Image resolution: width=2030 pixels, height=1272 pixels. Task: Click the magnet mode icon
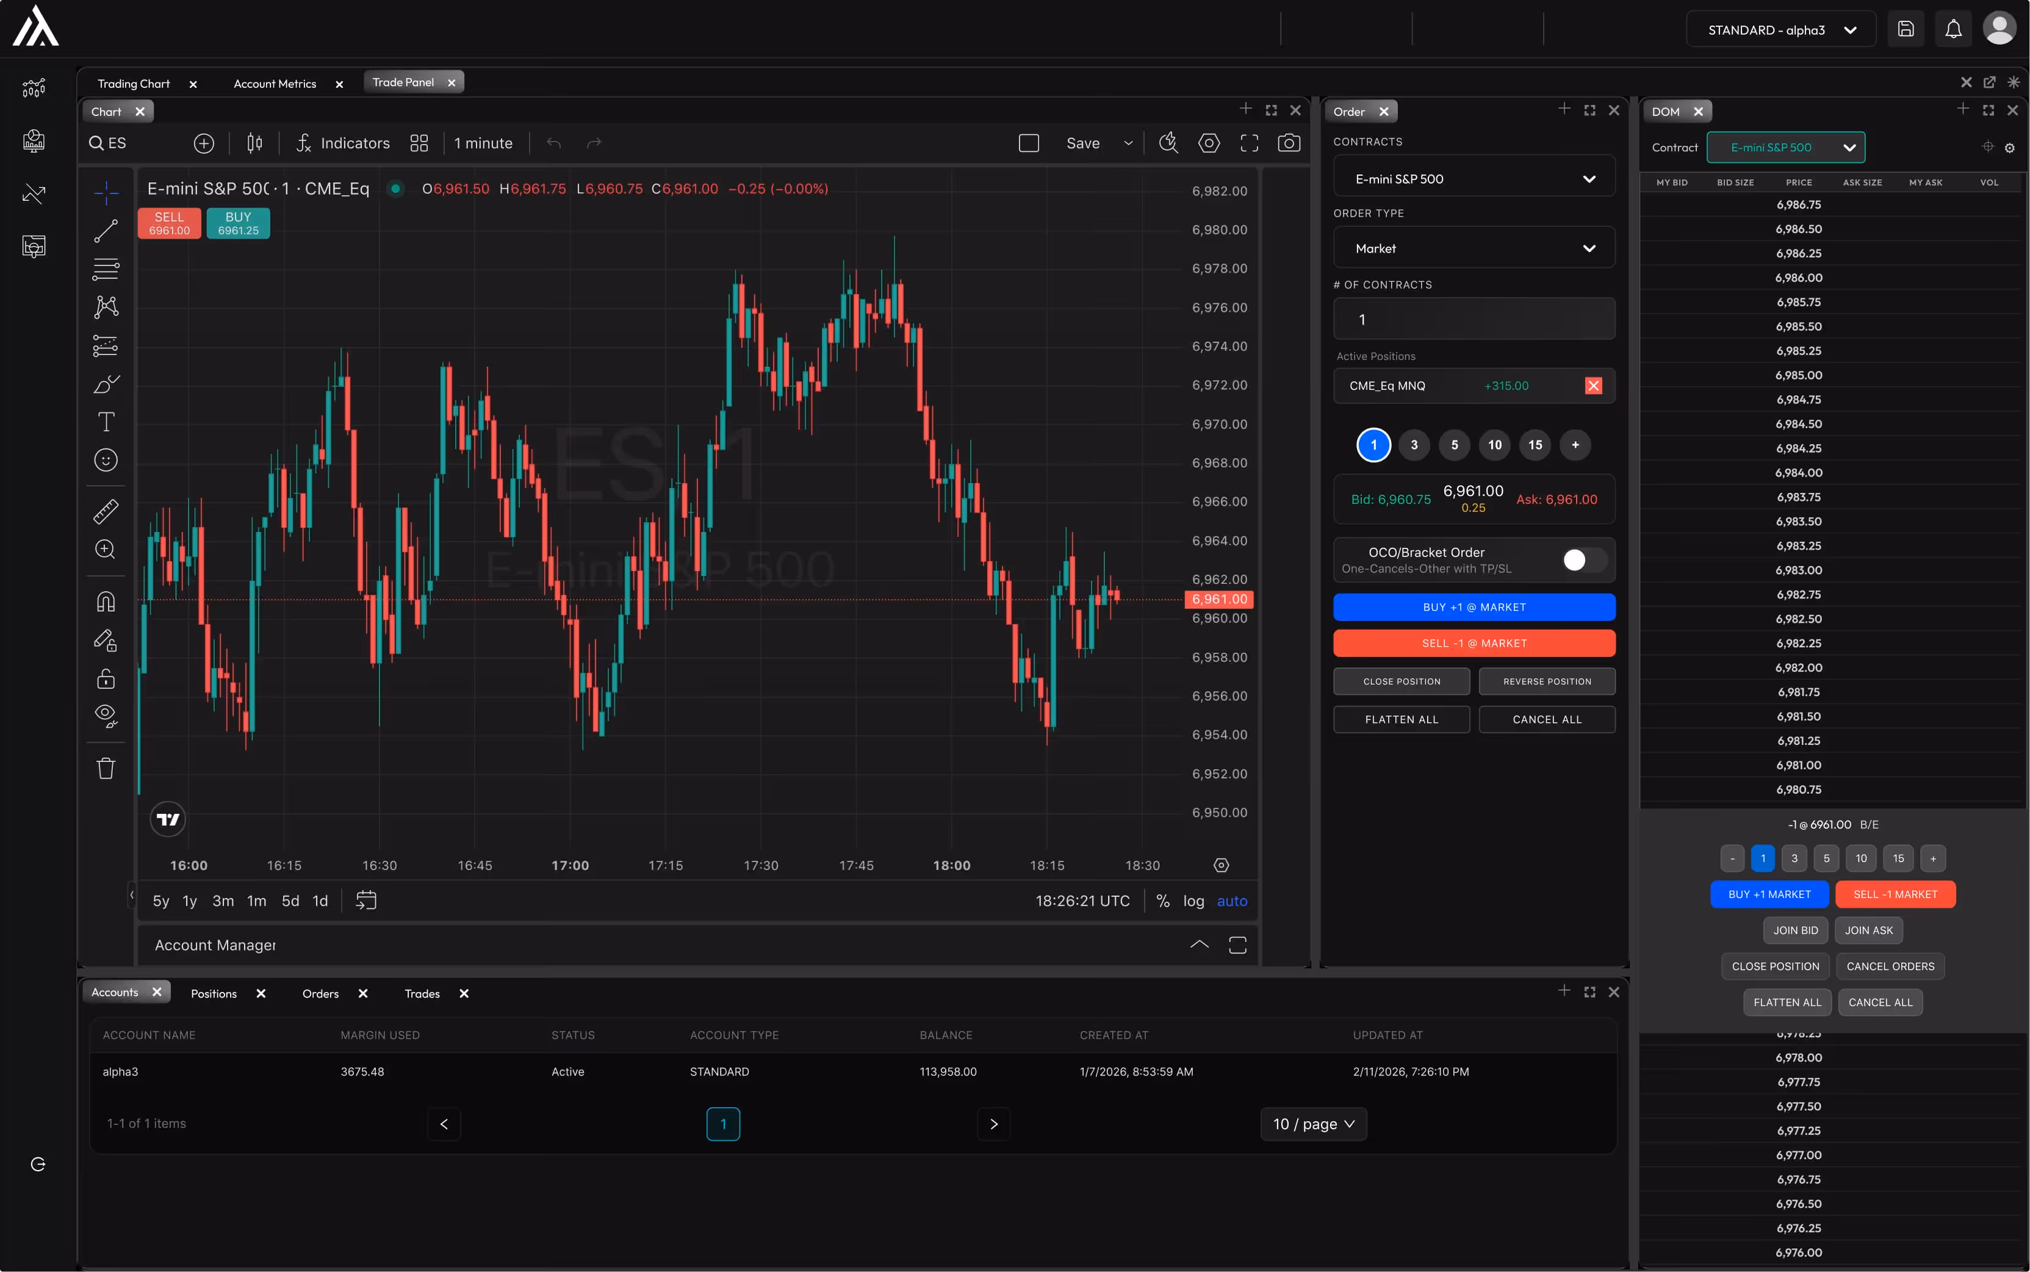[x=106, y=602]
